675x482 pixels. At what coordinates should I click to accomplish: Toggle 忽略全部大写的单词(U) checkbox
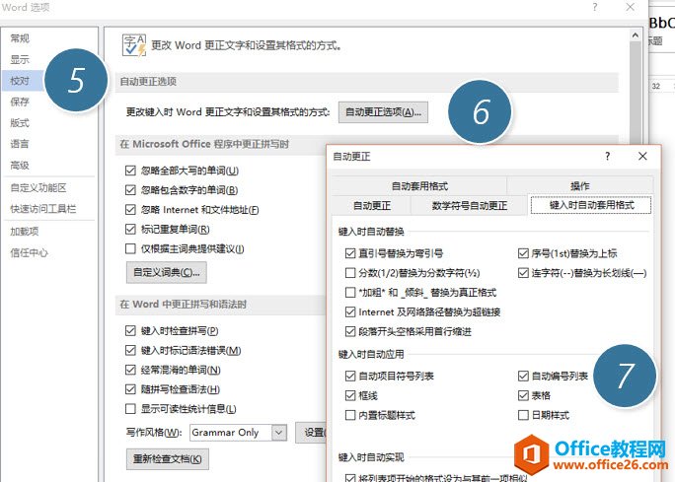coord(130,171)
